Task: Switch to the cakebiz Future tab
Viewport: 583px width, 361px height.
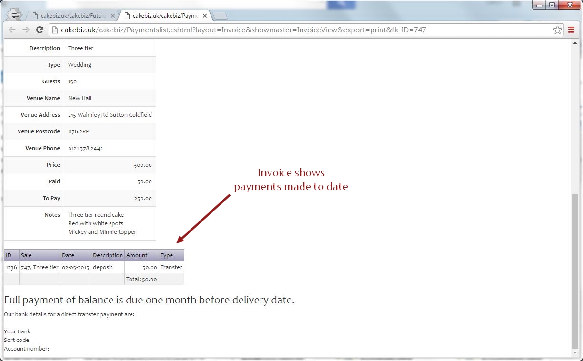Action: pos(71,15)
